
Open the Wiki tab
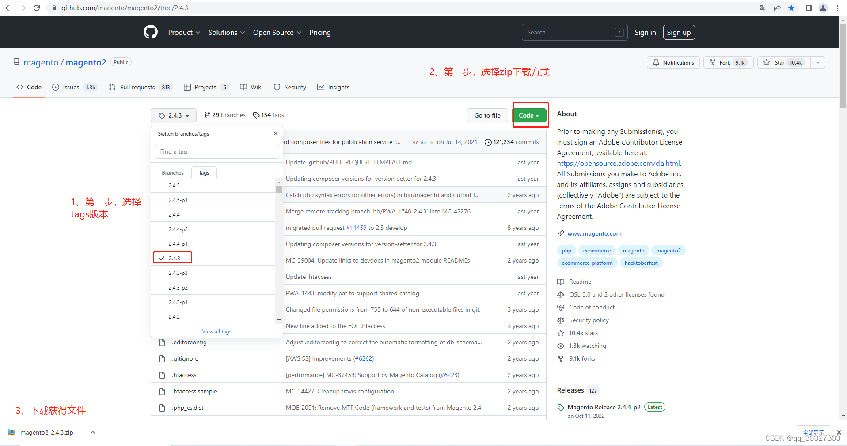(251, 87)
